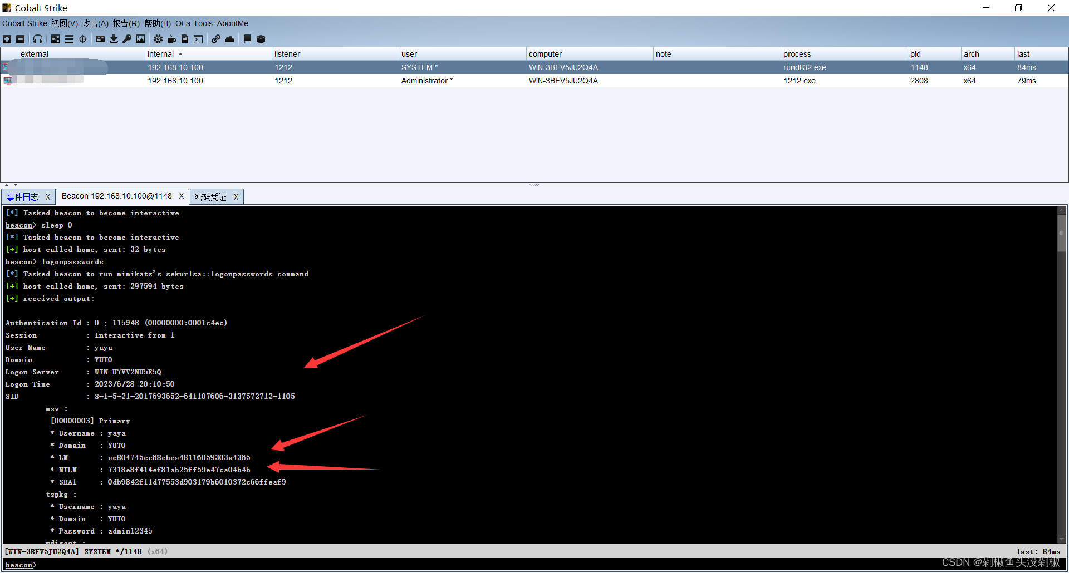Click the logonpasswords command line
Image resolution: width=1069 pixels, height=573 pixels.
tap(55, 262)
